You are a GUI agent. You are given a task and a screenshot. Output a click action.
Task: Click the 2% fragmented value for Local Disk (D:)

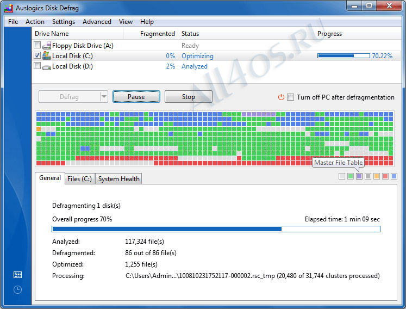tap(171, 66)
